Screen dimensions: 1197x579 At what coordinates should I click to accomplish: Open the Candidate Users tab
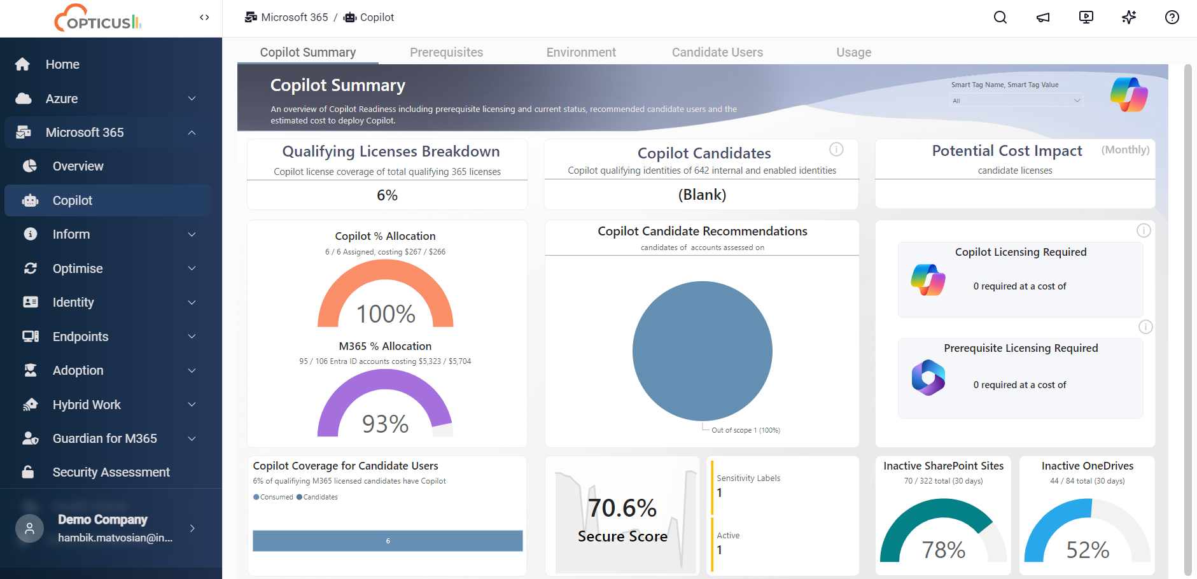717,52
